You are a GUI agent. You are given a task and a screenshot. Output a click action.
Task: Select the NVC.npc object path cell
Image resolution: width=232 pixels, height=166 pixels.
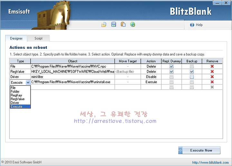pos(72,66)
